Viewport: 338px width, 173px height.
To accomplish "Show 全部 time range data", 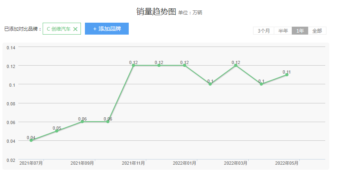I will pyautogui.click(x=317, y=31).
